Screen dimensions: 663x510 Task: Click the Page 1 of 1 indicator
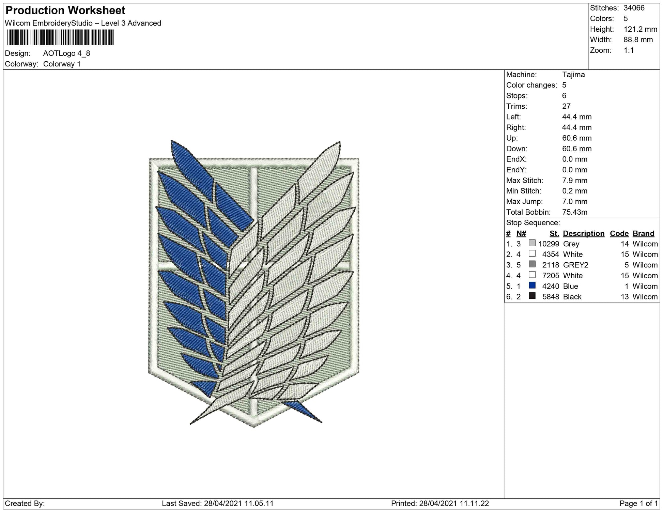[638, 503]
